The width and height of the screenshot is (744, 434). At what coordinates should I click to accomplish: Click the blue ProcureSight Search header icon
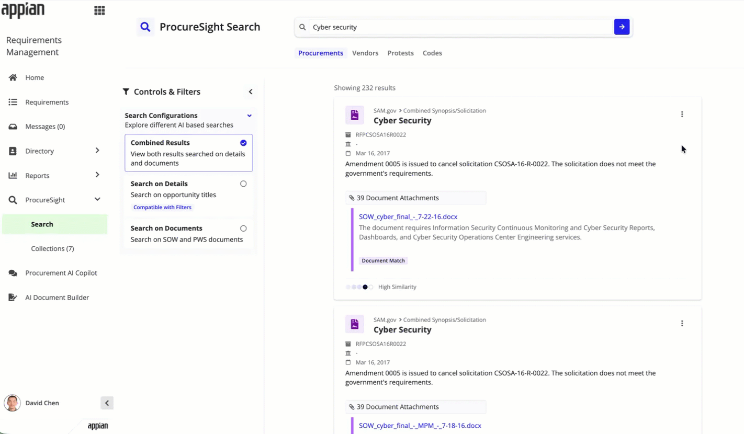click(x=145, y=27)
